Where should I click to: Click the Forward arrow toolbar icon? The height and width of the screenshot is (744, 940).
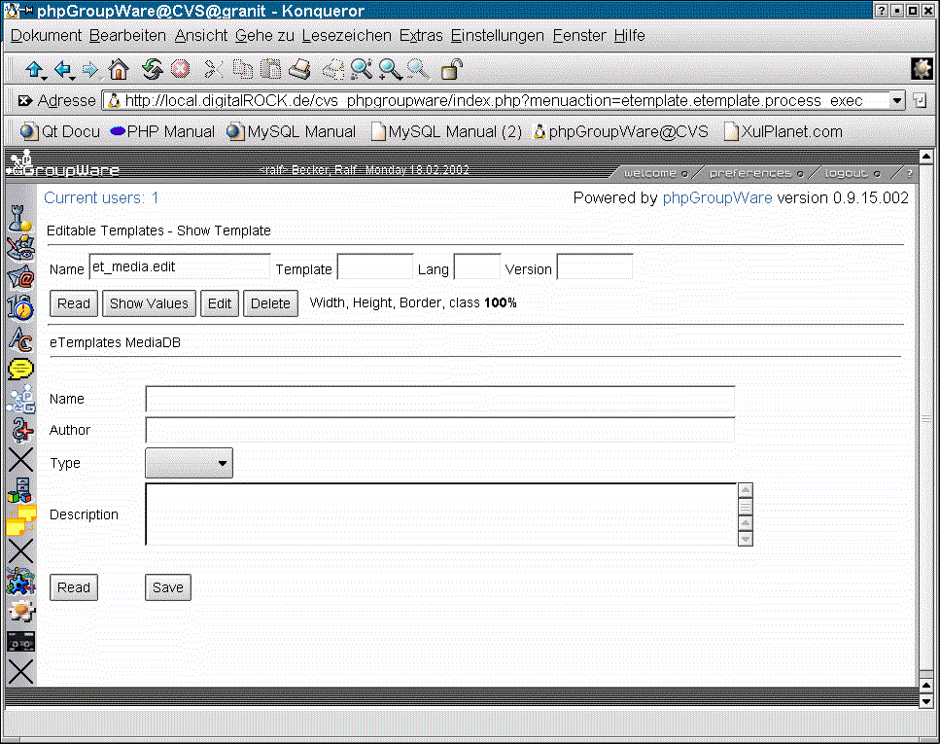click(90, 70)
